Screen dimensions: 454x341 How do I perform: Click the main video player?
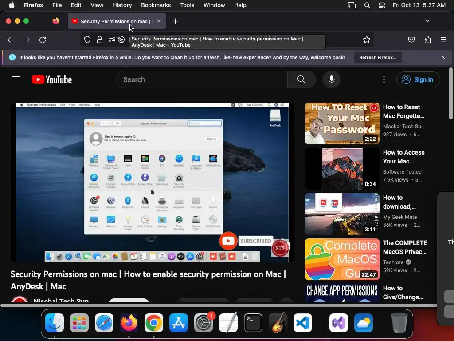click(153, 182)
